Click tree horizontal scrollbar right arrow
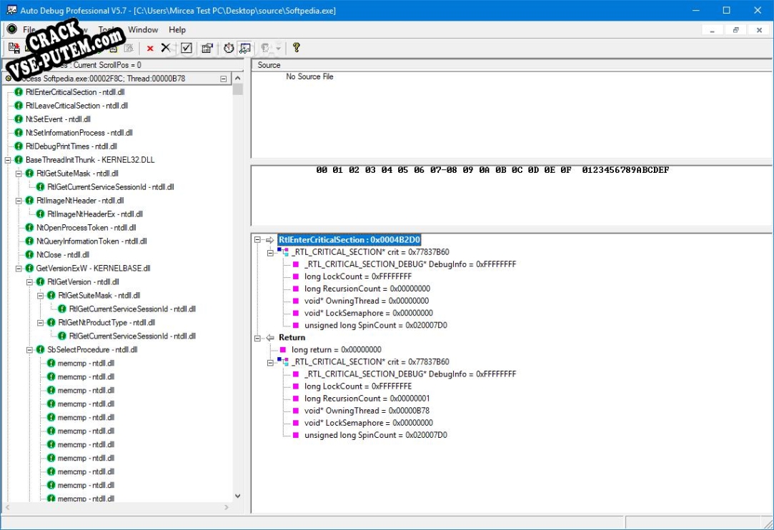Viewport: 774px width, 530px height. tap(227, 507)
